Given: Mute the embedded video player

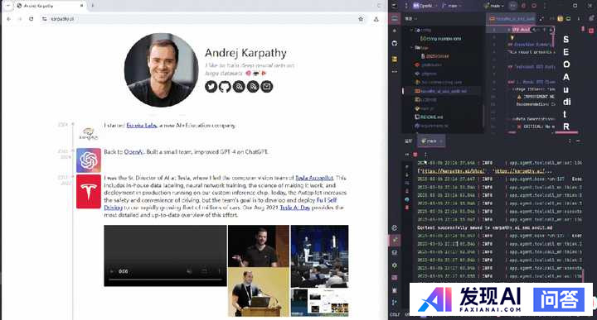Looking at the screenshot, I should (x=189, y=271).
